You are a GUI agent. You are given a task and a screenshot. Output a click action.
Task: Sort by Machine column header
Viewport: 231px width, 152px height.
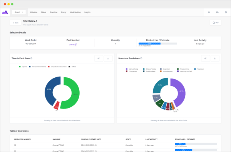point(57,139)
